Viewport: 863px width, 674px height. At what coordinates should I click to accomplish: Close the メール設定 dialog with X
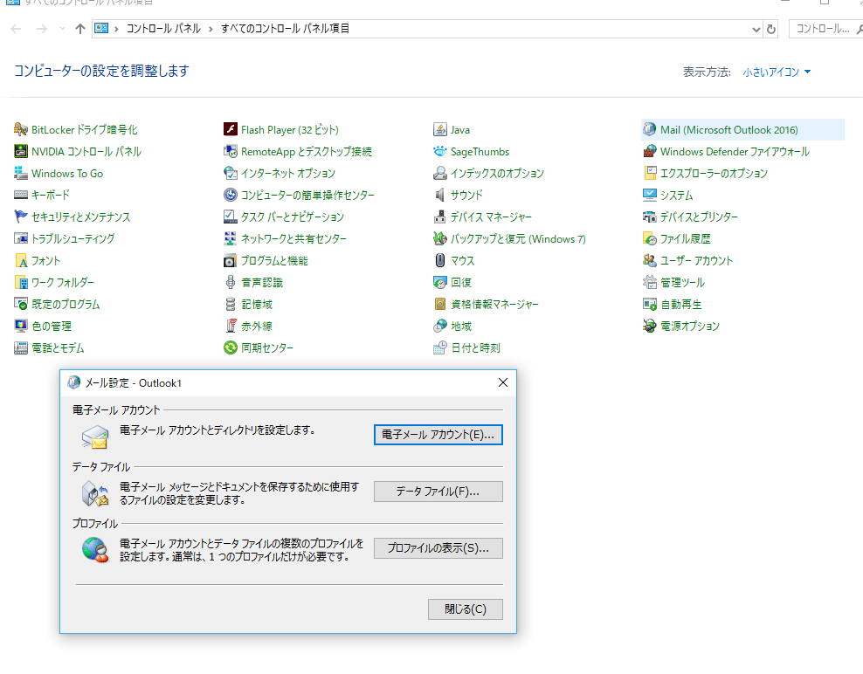pyautogui.click(x=503, y=383)
